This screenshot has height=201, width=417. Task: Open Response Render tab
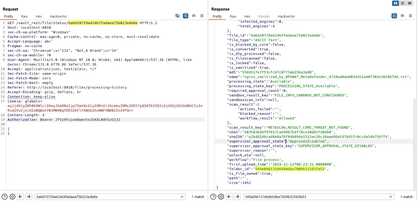pos(264,17)
